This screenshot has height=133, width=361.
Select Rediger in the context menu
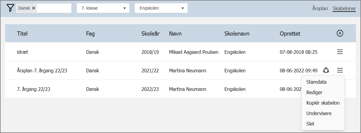click(x=314, y=92)
